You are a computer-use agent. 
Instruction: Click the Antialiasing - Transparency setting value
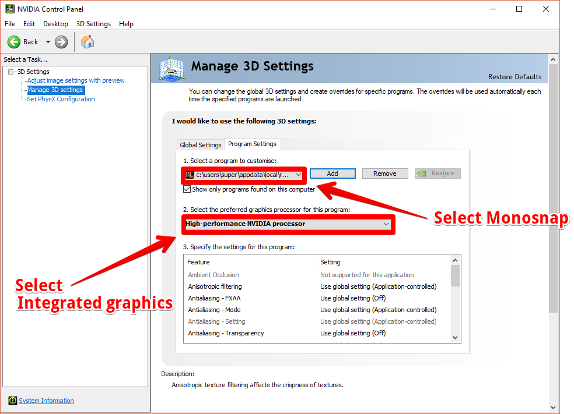(353, 333)
